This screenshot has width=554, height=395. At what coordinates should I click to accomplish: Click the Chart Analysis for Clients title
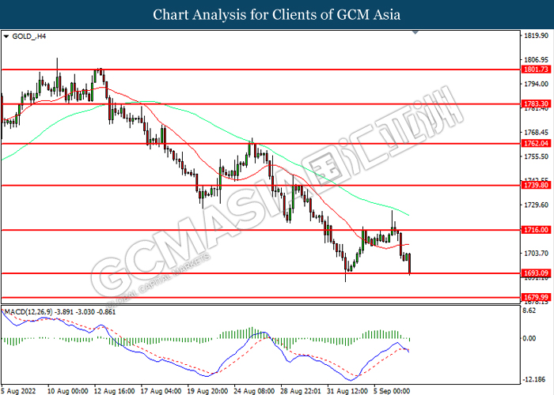coord(277,15)
